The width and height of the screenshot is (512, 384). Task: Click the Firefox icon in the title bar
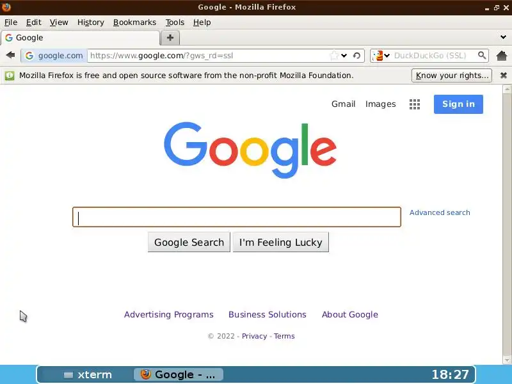click(6, 7)
